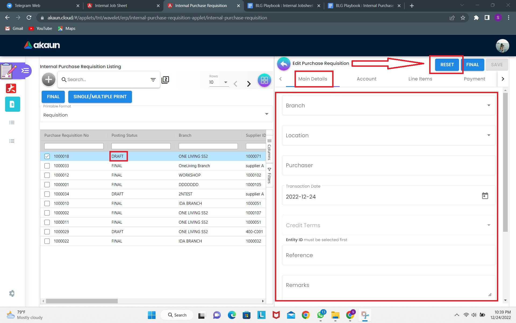This screenshot has width=516, height=323.
Task: Uncheck the requisition 1000018 checkbox
Action: click(x=47, y=156)
